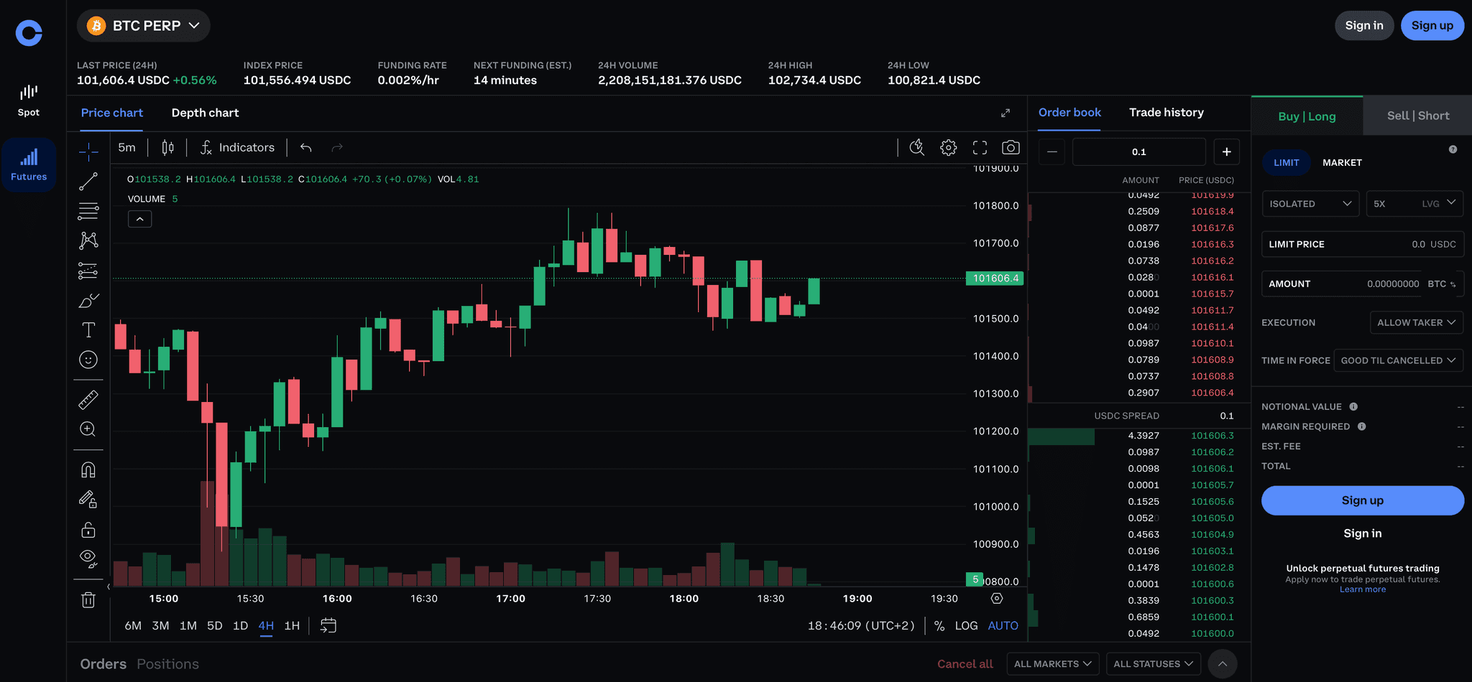Delete drawings with the trash icon

tap(88, 600)
